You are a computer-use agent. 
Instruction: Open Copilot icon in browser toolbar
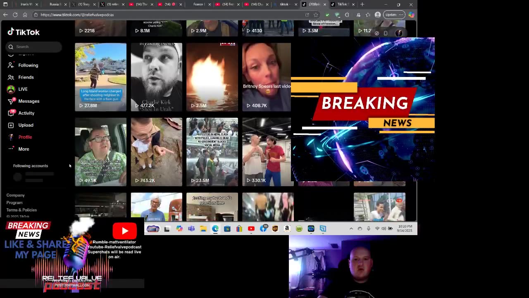point(411,15)
